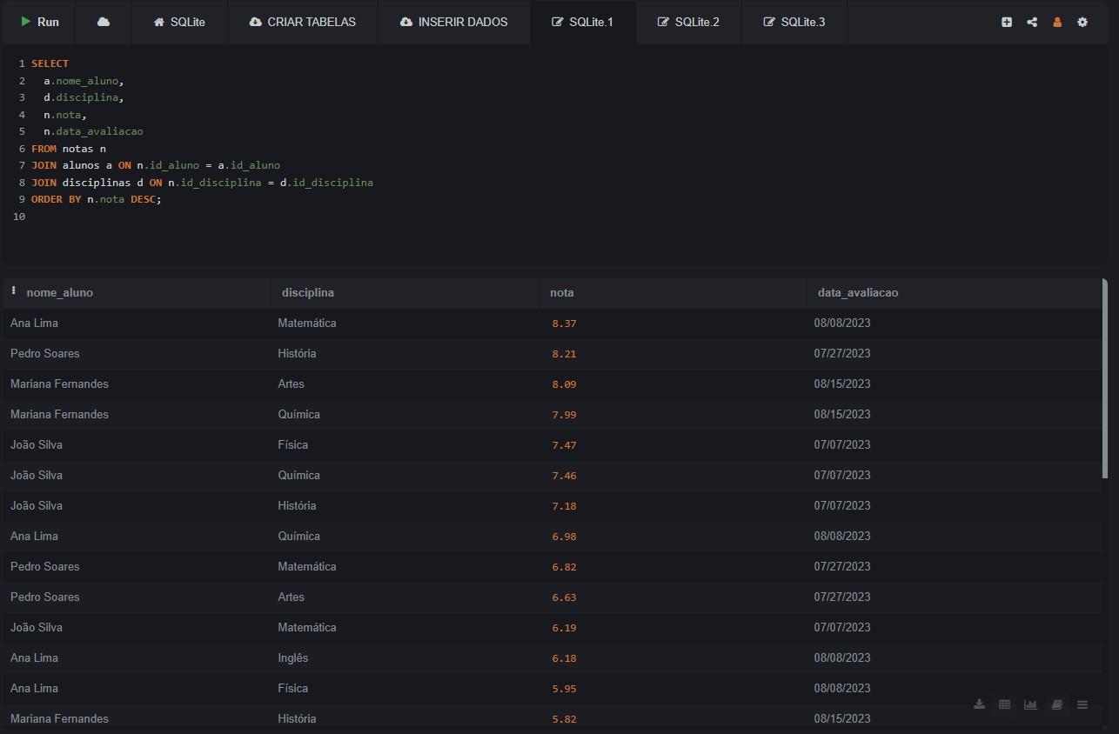The width and height of the screenshot is (1119, 734).
Task: Add a new tab with plus icon
Action: [1007, 23]
